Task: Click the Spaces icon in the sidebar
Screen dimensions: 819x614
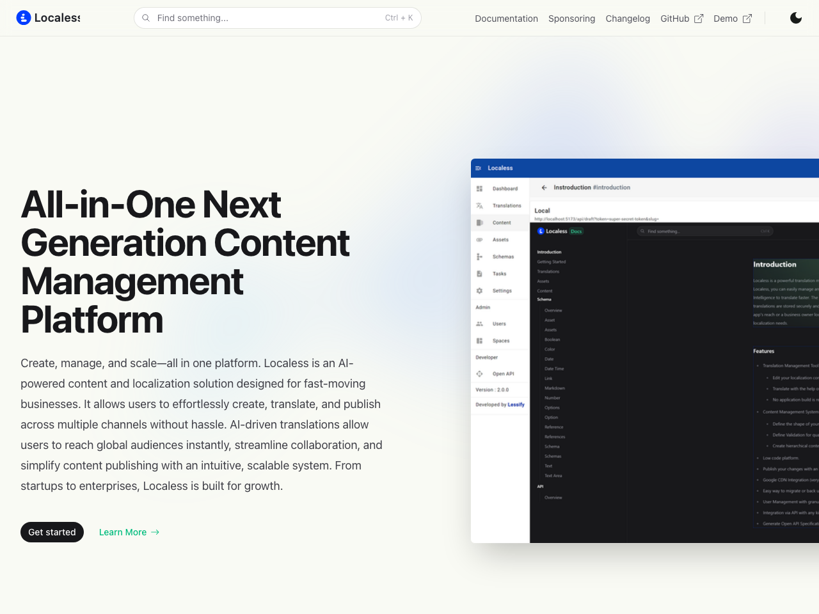Action: (x=479, y=340)
